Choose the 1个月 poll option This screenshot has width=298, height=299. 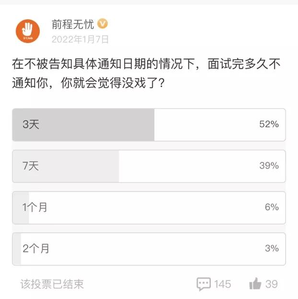pos(35,207)
